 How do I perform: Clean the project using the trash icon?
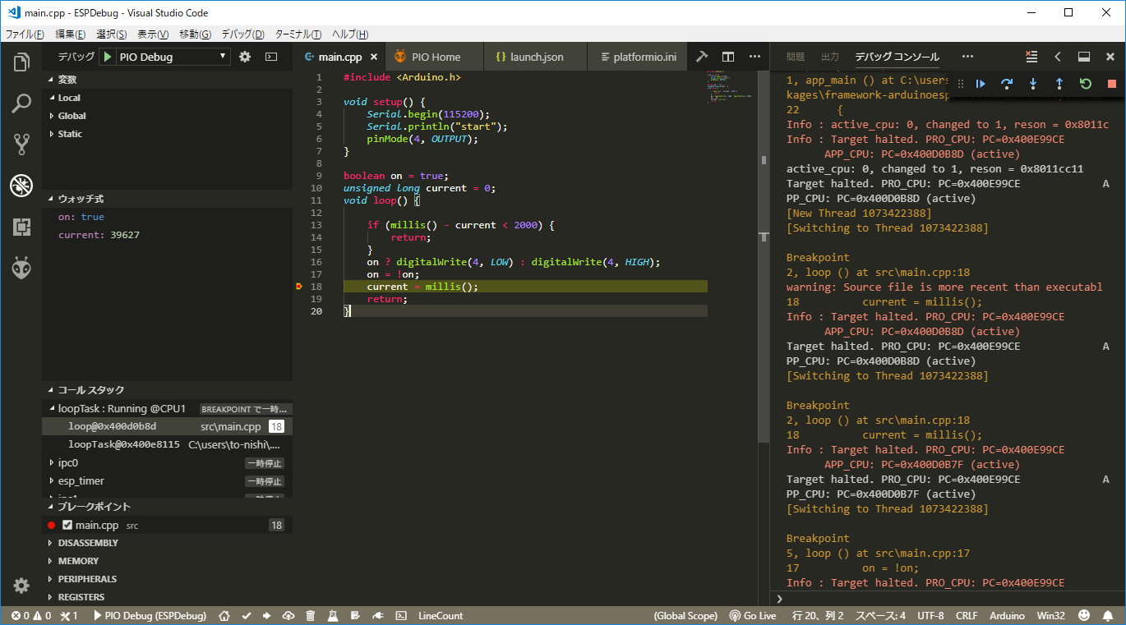[x=310, y=614]
